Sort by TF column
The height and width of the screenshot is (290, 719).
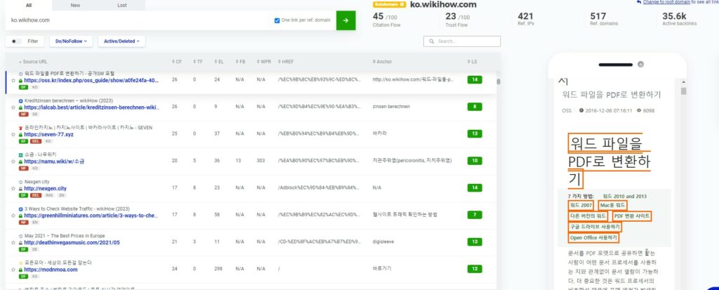[197, 62]
